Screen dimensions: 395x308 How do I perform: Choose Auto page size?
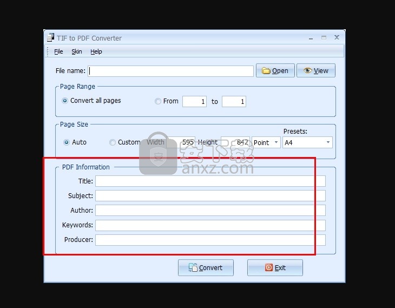point(66,142)
